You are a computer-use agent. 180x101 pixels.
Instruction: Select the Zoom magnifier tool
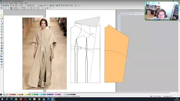pyautogui.click(x=2, y=67)
